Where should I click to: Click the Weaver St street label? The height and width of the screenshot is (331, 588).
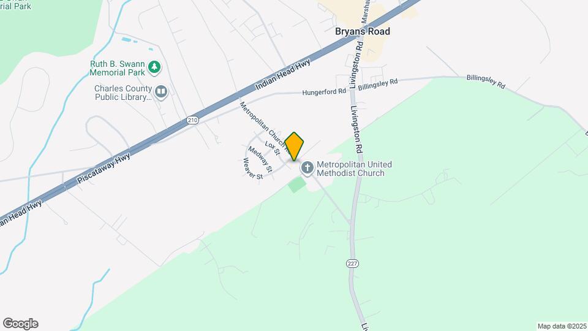click(x=252, y=169)
